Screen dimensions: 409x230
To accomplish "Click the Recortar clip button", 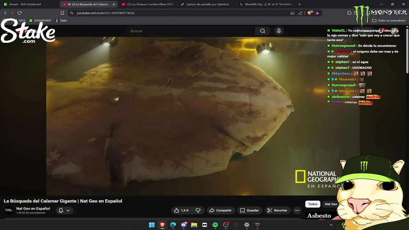I will (x=277, y=211).
